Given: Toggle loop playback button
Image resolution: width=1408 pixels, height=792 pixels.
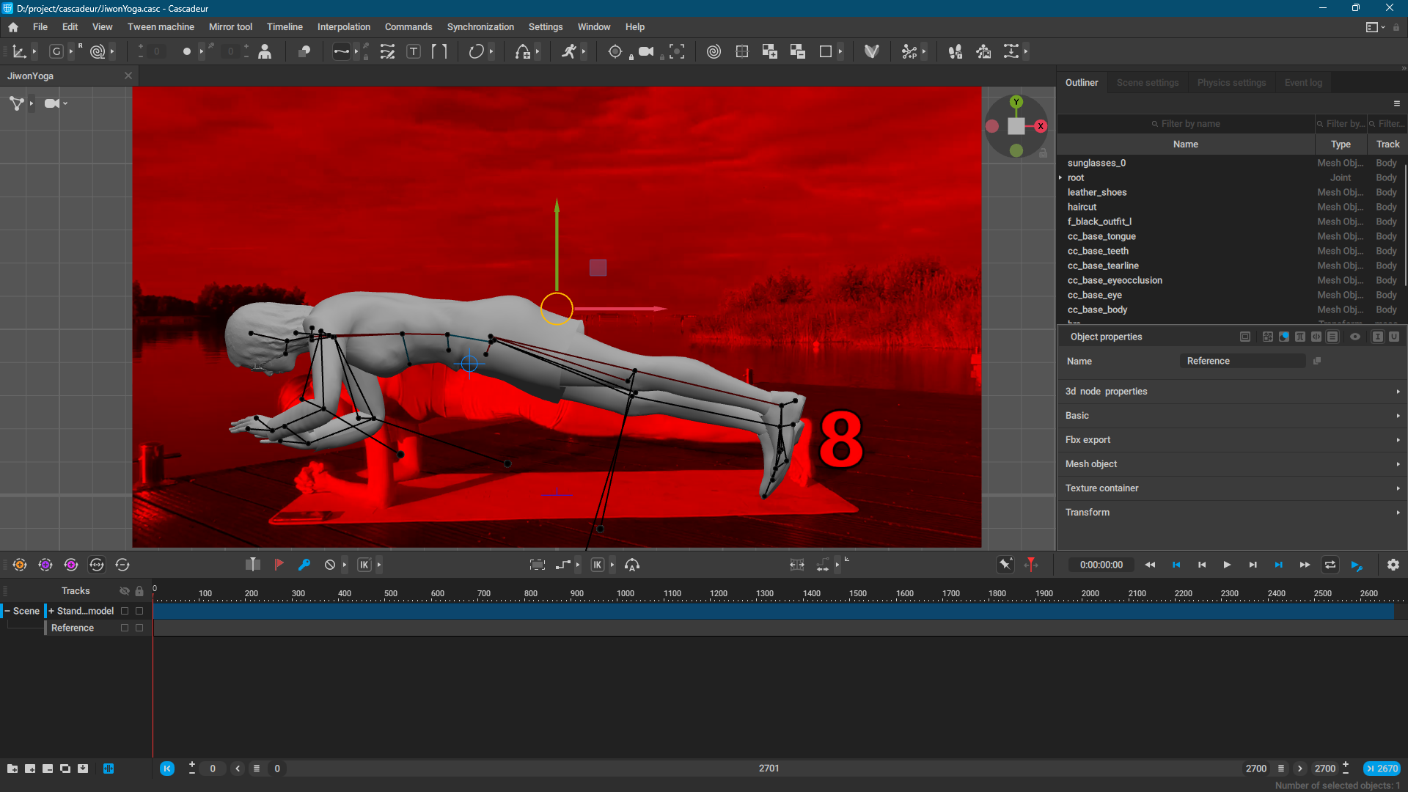Looking at the screenshot, I should pyautogui.click(x=1330, y=565).
